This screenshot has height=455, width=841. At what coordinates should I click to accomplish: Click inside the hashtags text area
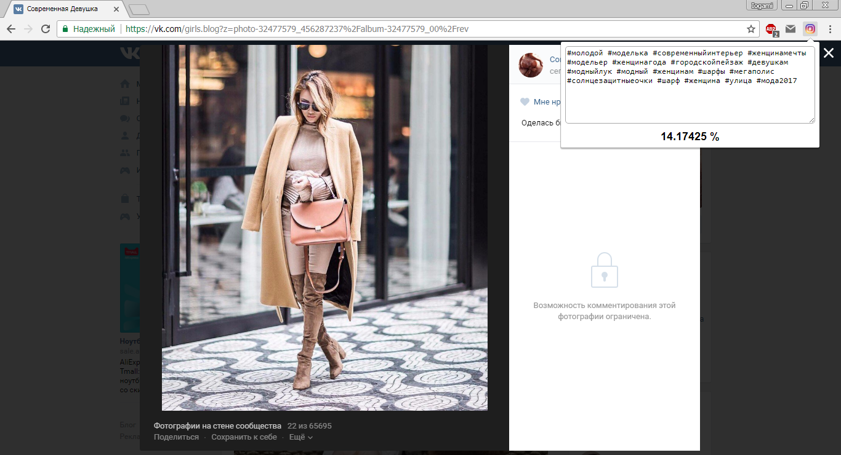690,98
